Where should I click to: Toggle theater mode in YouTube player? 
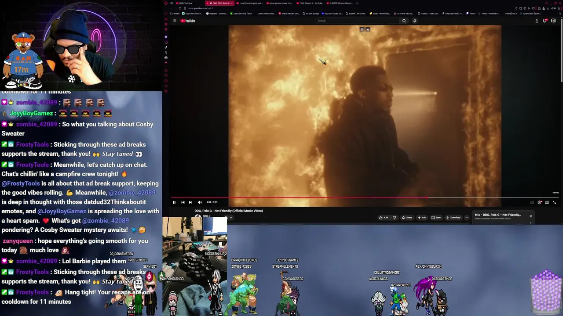547,202
